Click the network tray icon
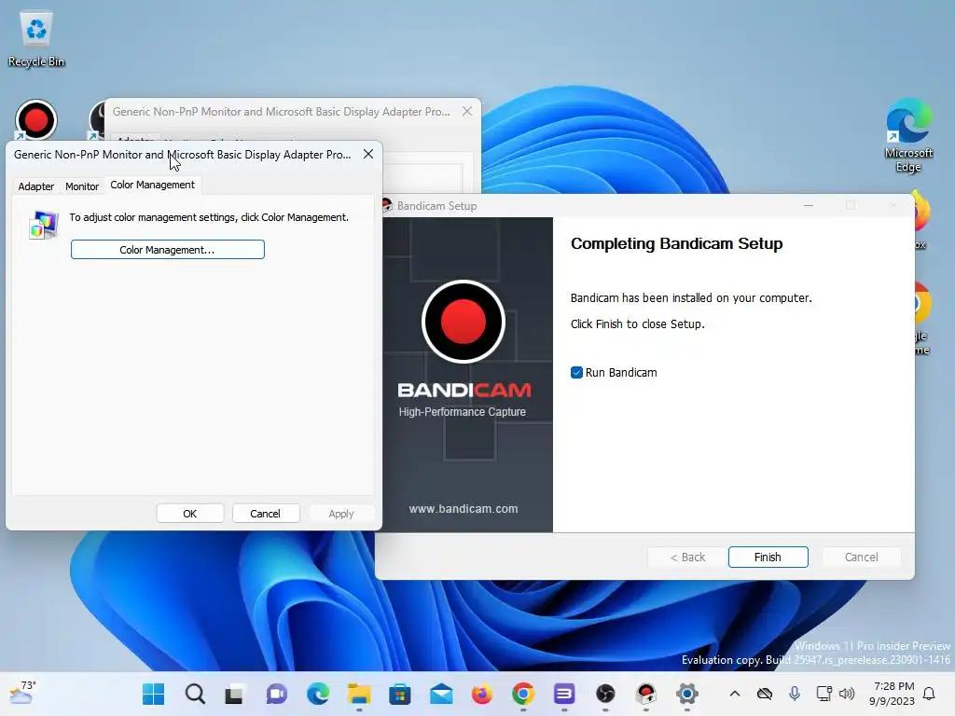Image resolution: width=955 pixels, height=716 pixels. (824, 694)
